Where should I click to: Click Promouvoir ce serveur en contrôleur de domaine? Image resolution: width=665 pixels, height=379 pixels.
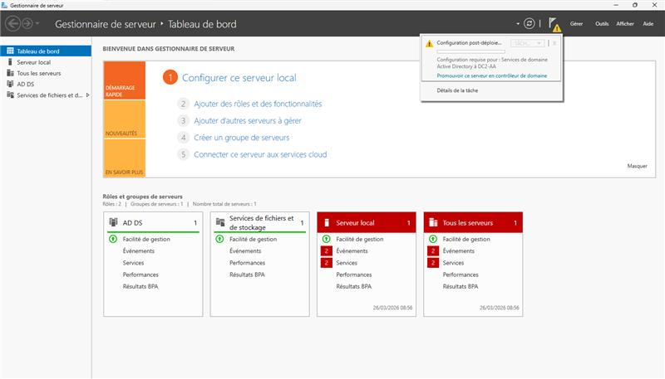pyautogui.click(x=491, y=75)
